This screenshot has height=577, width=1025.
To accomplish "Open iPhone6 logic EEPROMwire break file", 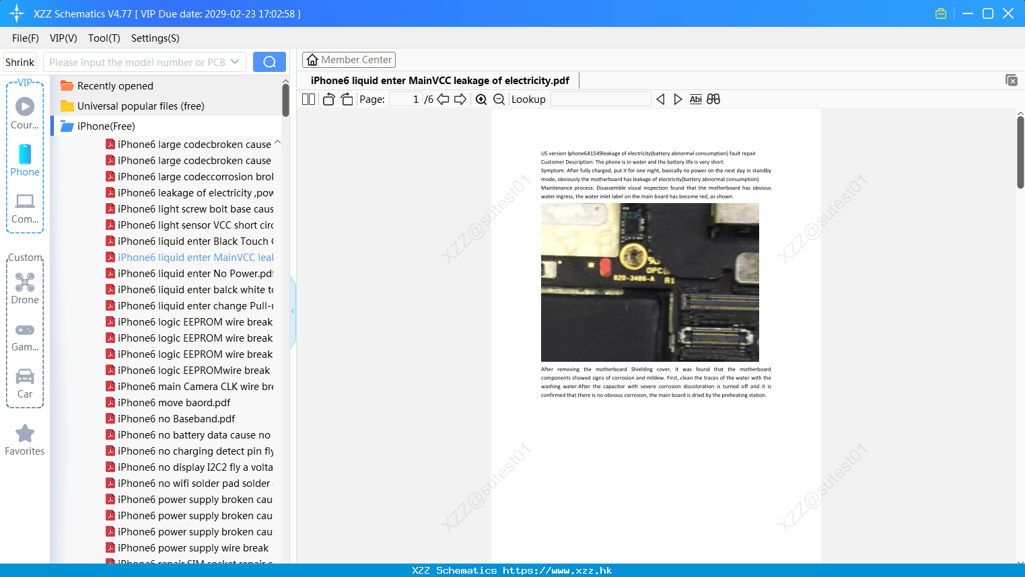I will [188, 370].
